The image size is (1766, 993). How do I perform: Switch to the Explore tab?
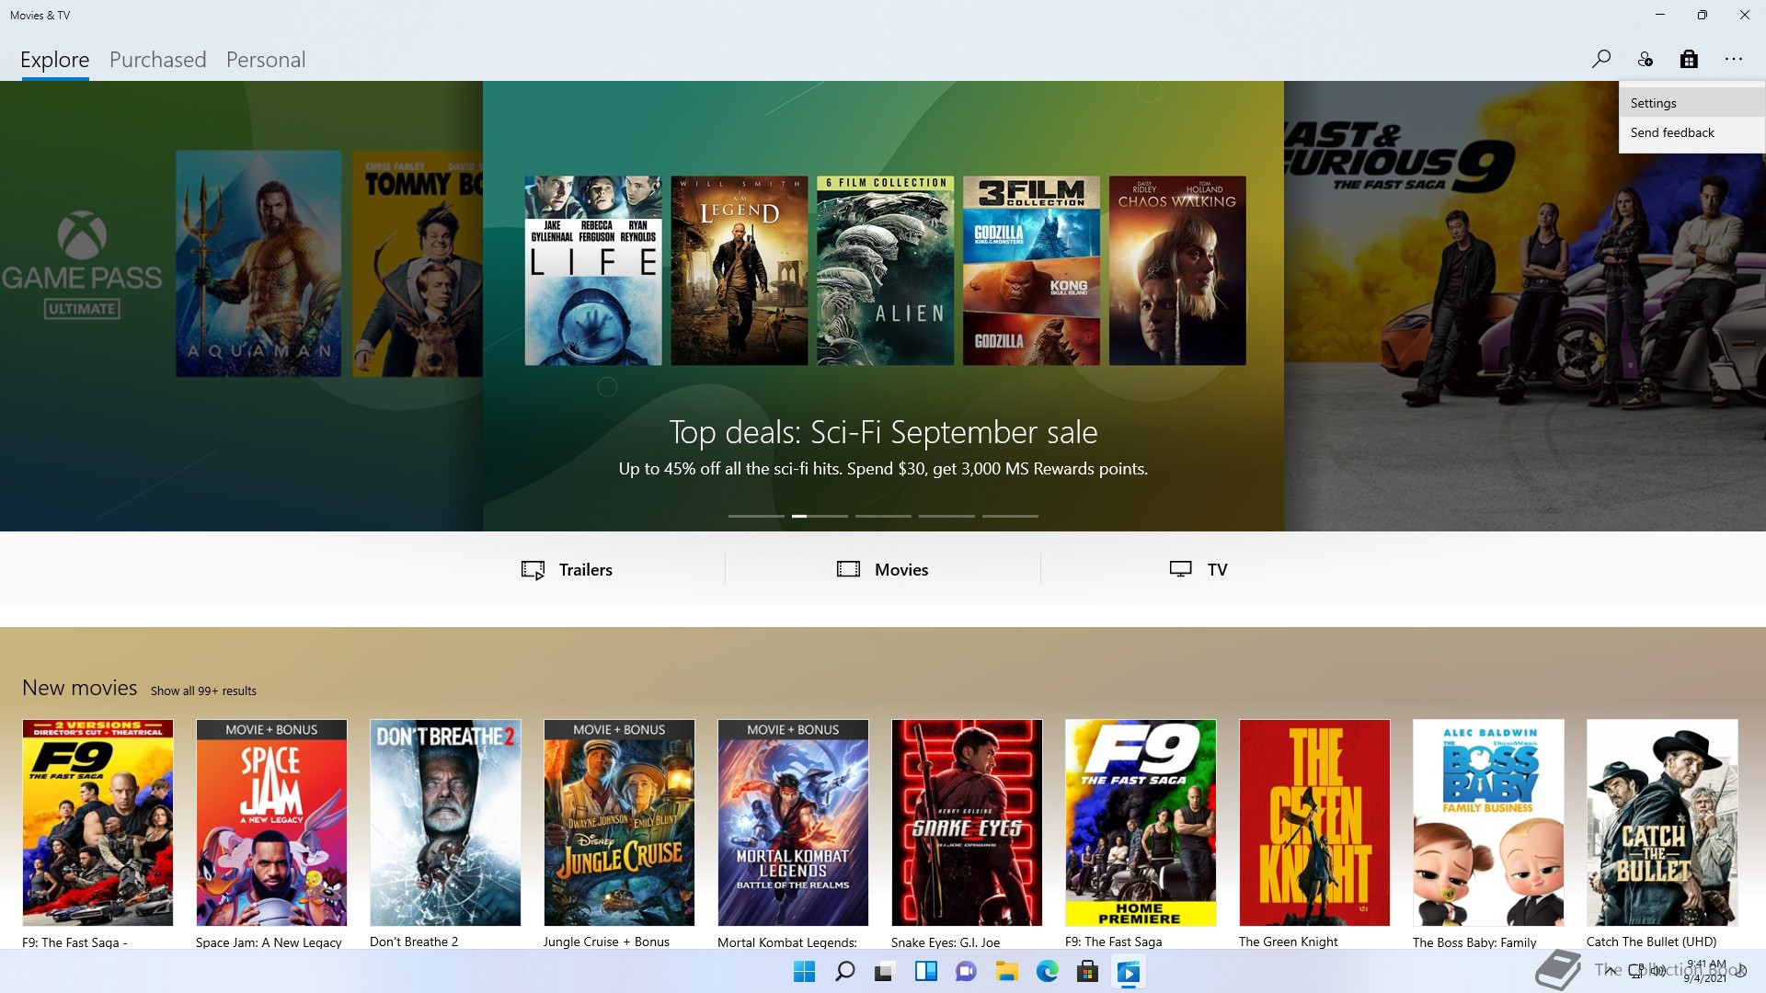click(55, 60)
